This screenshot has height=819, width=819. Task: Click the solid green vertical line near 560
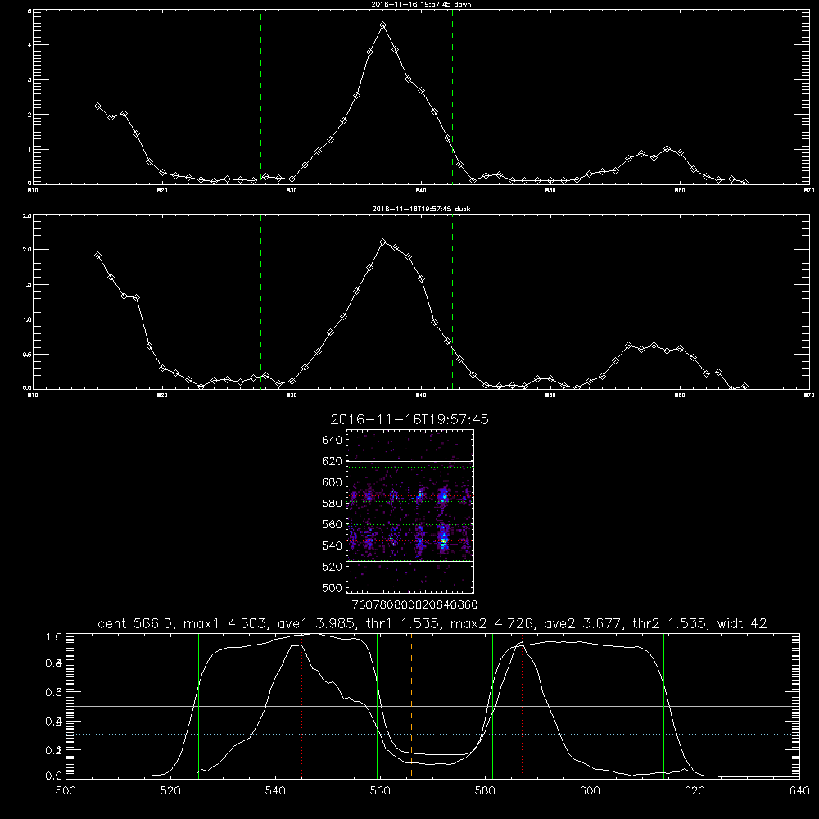tap(377, 705)
